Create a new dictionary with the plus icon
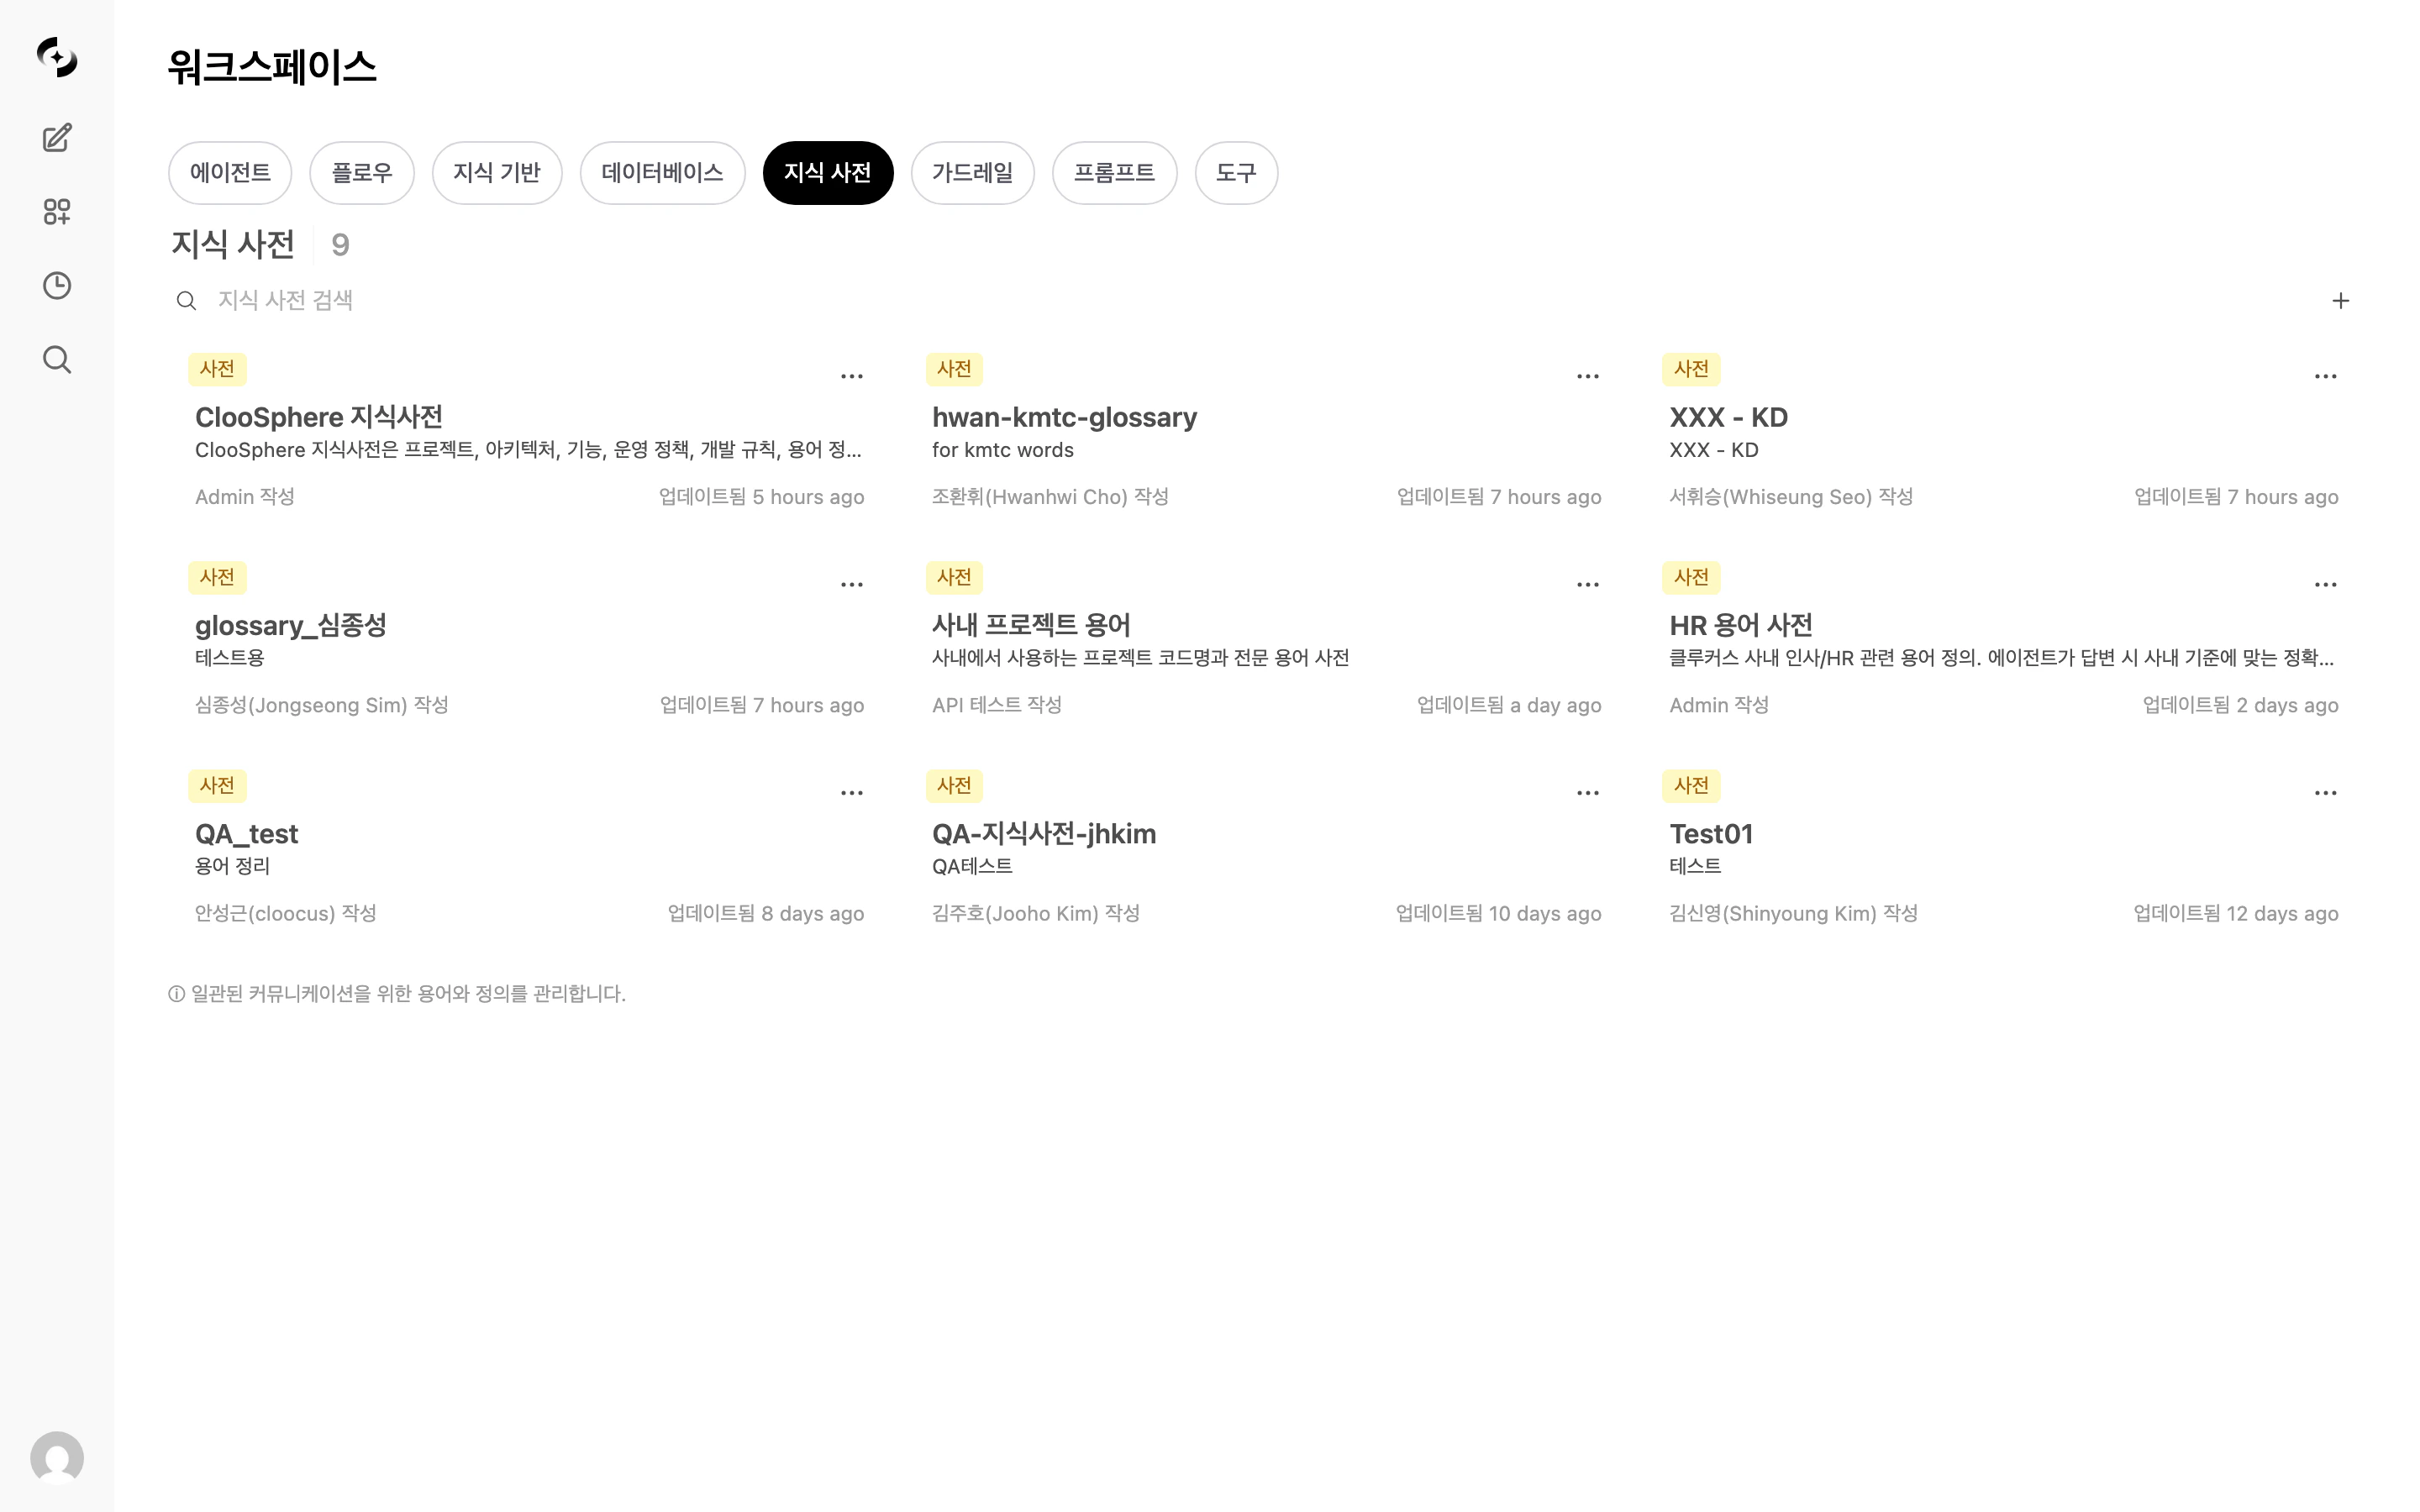 tap(2341, 300)
